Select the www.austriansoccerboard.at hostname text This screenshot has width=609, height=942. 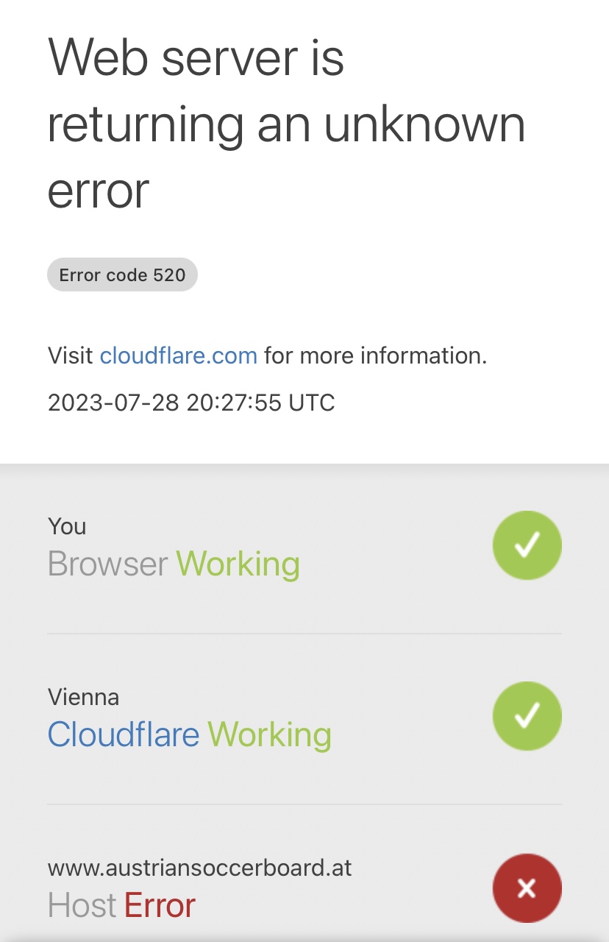point(200,868)
